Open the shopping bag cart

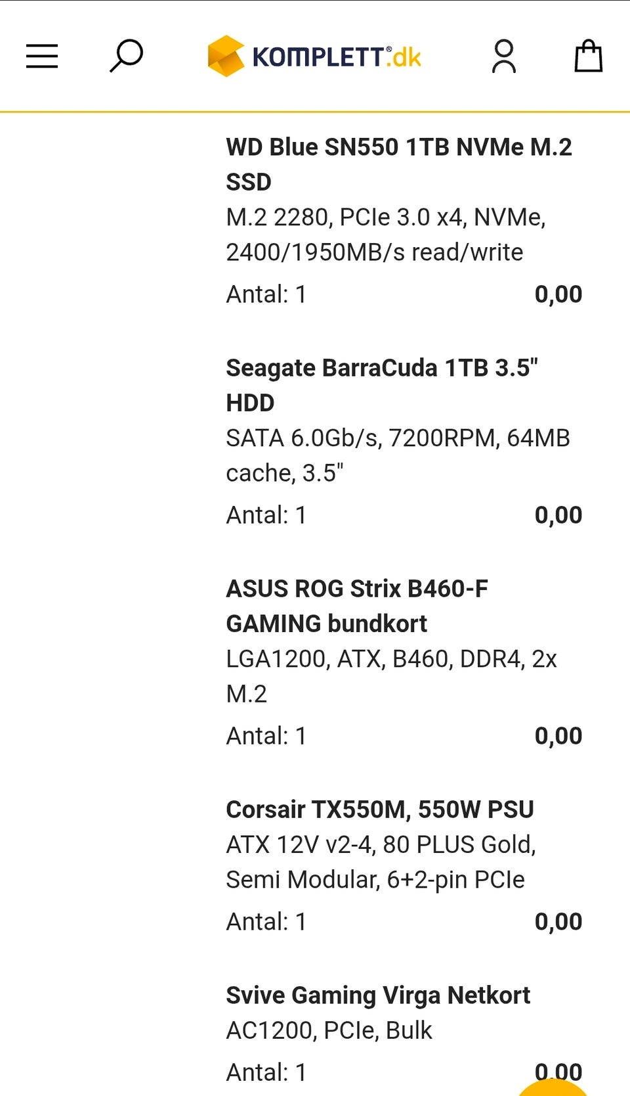click(588, 57)
